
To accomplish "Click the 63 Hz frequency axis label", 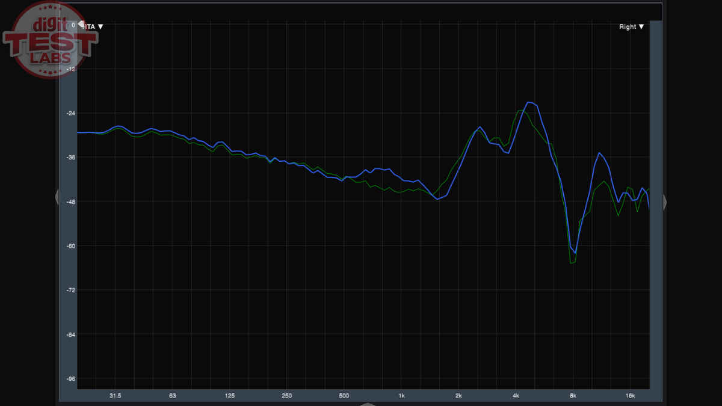I will pos(172,396).
